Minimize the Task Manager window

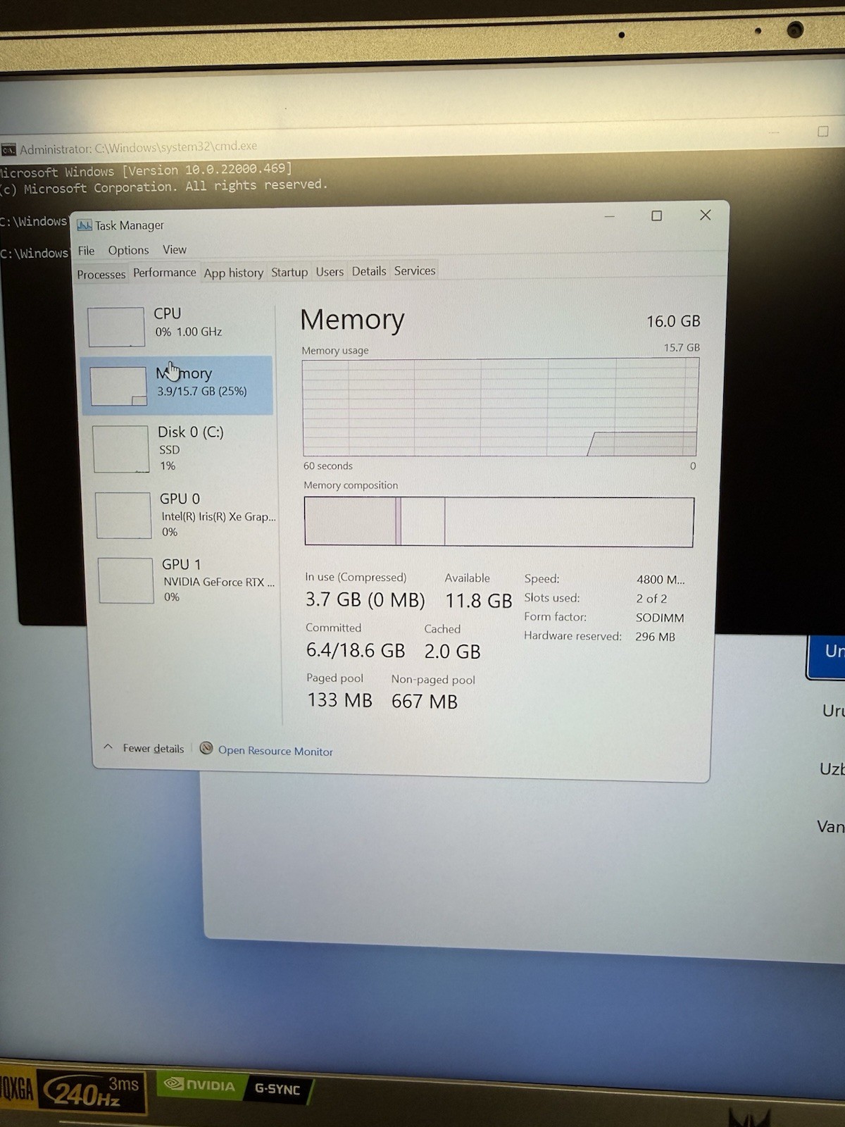(610, 216)
